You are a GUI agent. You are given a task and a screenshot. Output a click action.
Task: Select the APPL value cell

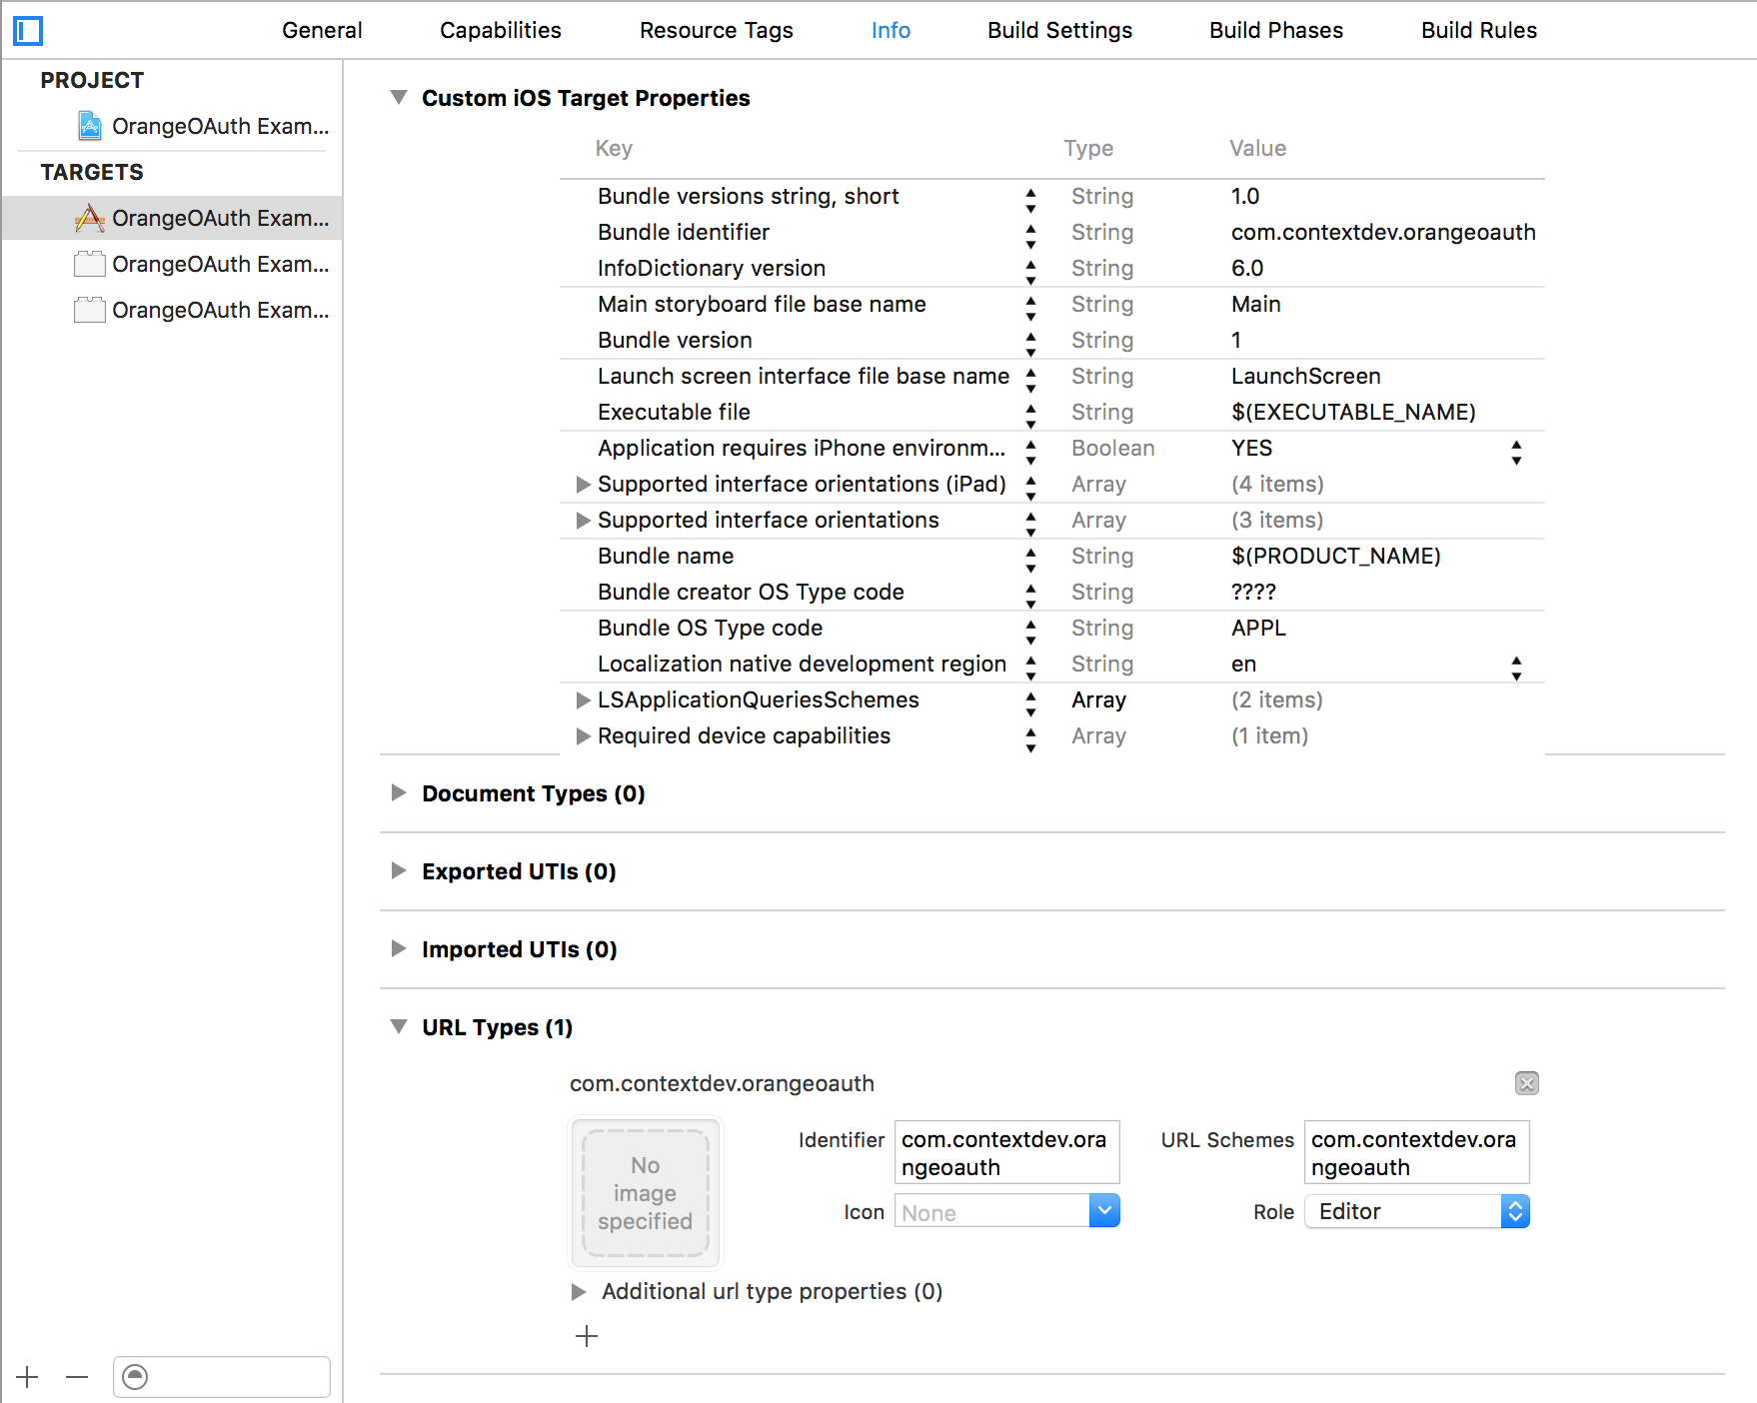click(1258, 628)
